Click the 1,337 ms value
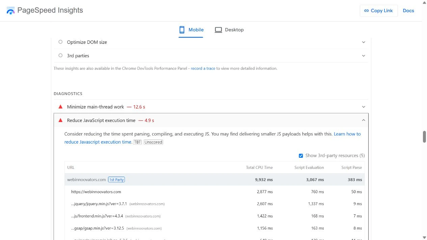Screen dimensions: 427x240 tap(316, 204)
